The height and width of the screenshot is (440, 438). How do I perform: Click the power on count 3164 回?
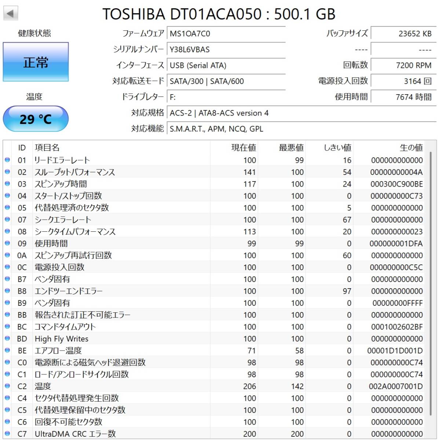coord(404,81)
